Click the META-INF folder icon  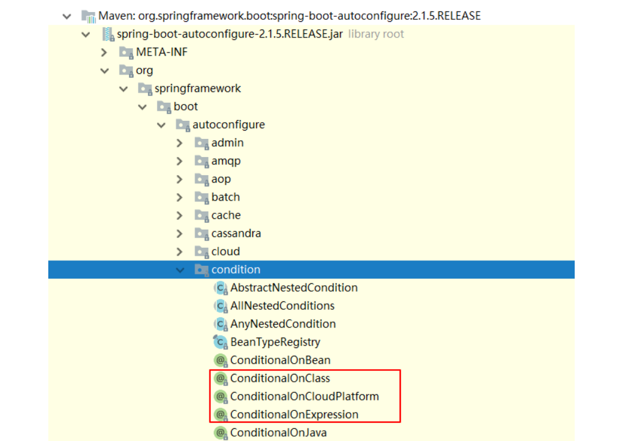(x=126, y=53)
